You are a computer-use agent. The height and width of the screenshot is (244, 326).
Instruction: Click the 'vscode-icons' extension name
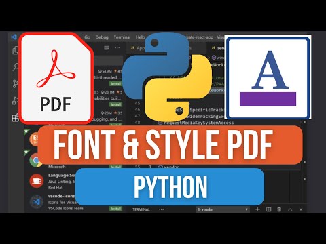61,196
